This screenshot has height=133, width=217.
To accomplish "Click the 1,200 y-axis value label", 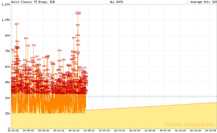I will (5, 4).
